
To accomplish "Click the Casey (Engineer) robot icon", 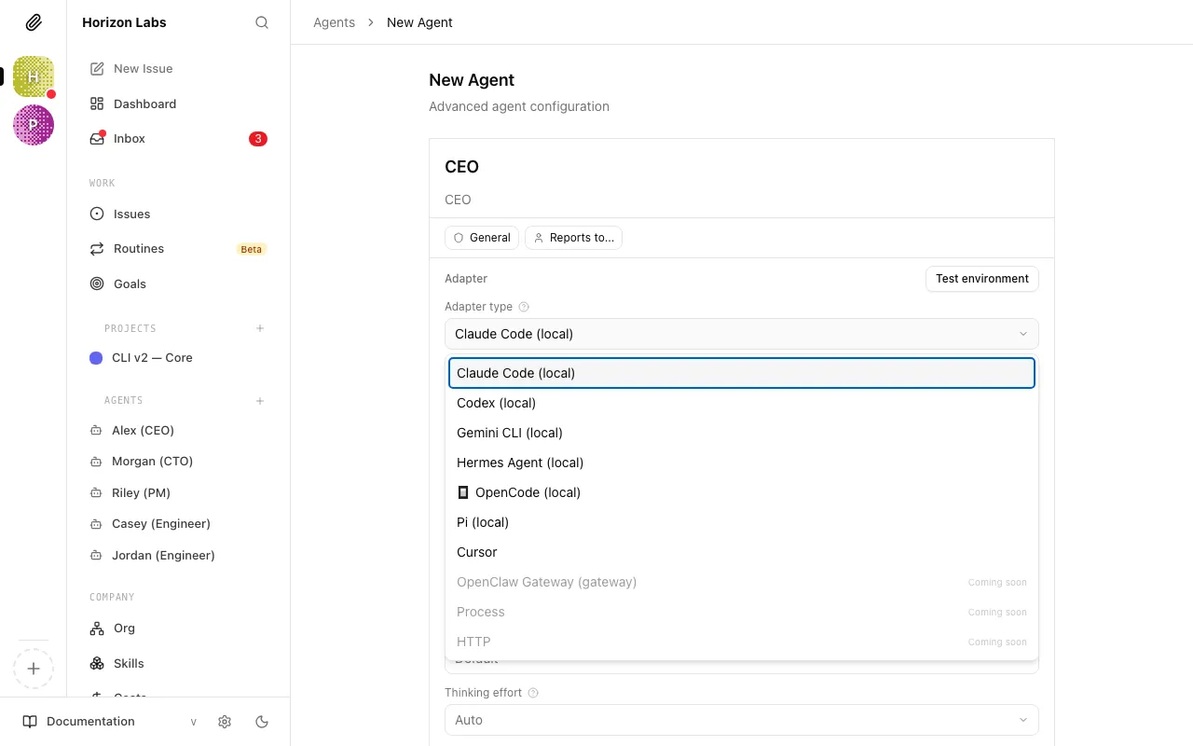I will pyautogui.click(x=96, y=524).
